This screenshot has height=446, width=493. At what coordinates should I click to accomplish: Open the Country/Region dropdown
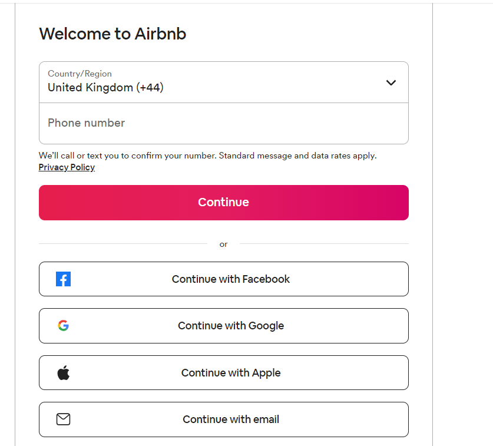coord(223,82)
